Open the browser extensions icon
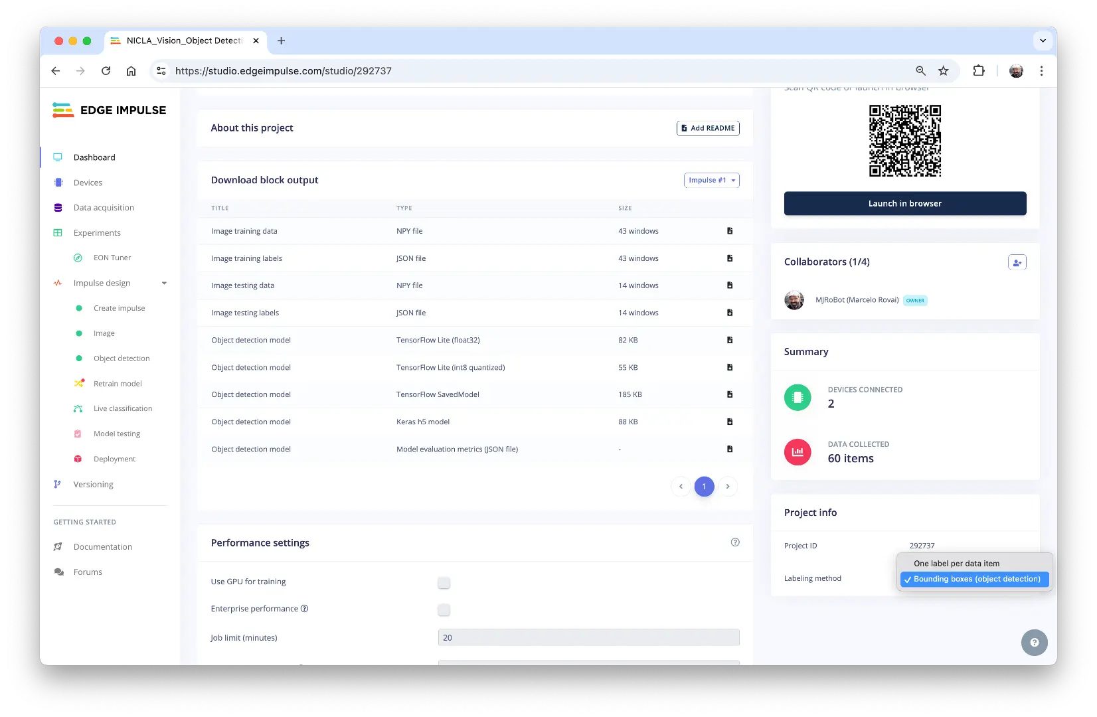This screenshot has width=1097, height=717. click(979, 71)
